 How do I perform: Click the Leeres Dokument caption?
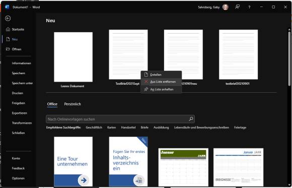72,86
